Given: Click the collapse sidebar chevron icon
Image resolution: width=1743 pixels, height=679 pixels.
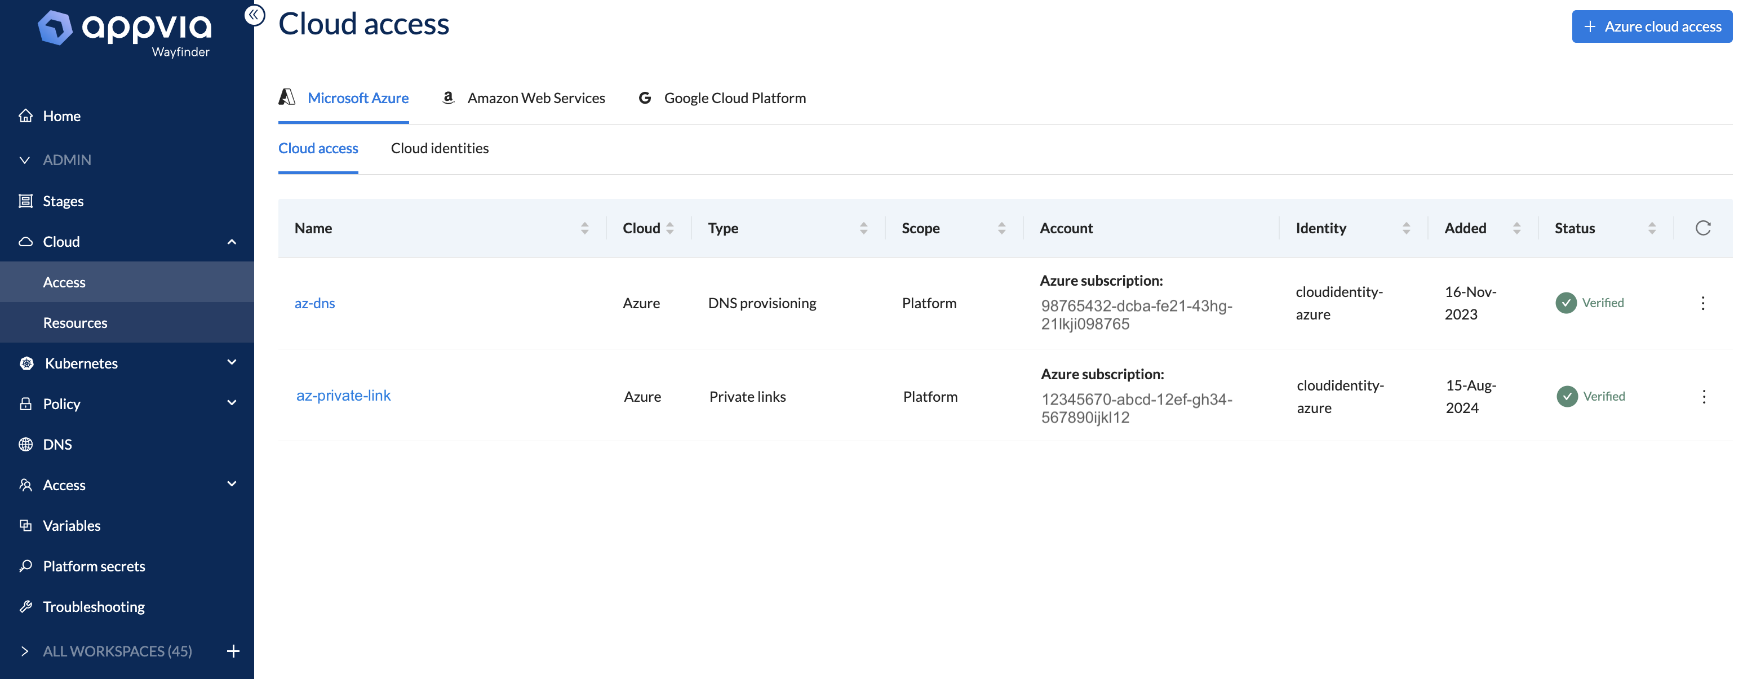Looking at the screenshot, I should (x=252, y=14).
